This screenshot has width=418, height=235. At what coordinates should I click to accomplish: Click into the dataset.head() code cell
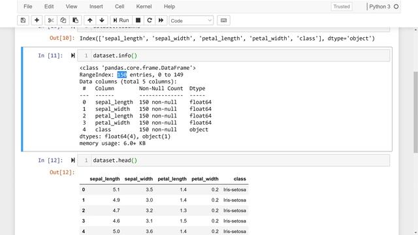click(x=233, y=160)
